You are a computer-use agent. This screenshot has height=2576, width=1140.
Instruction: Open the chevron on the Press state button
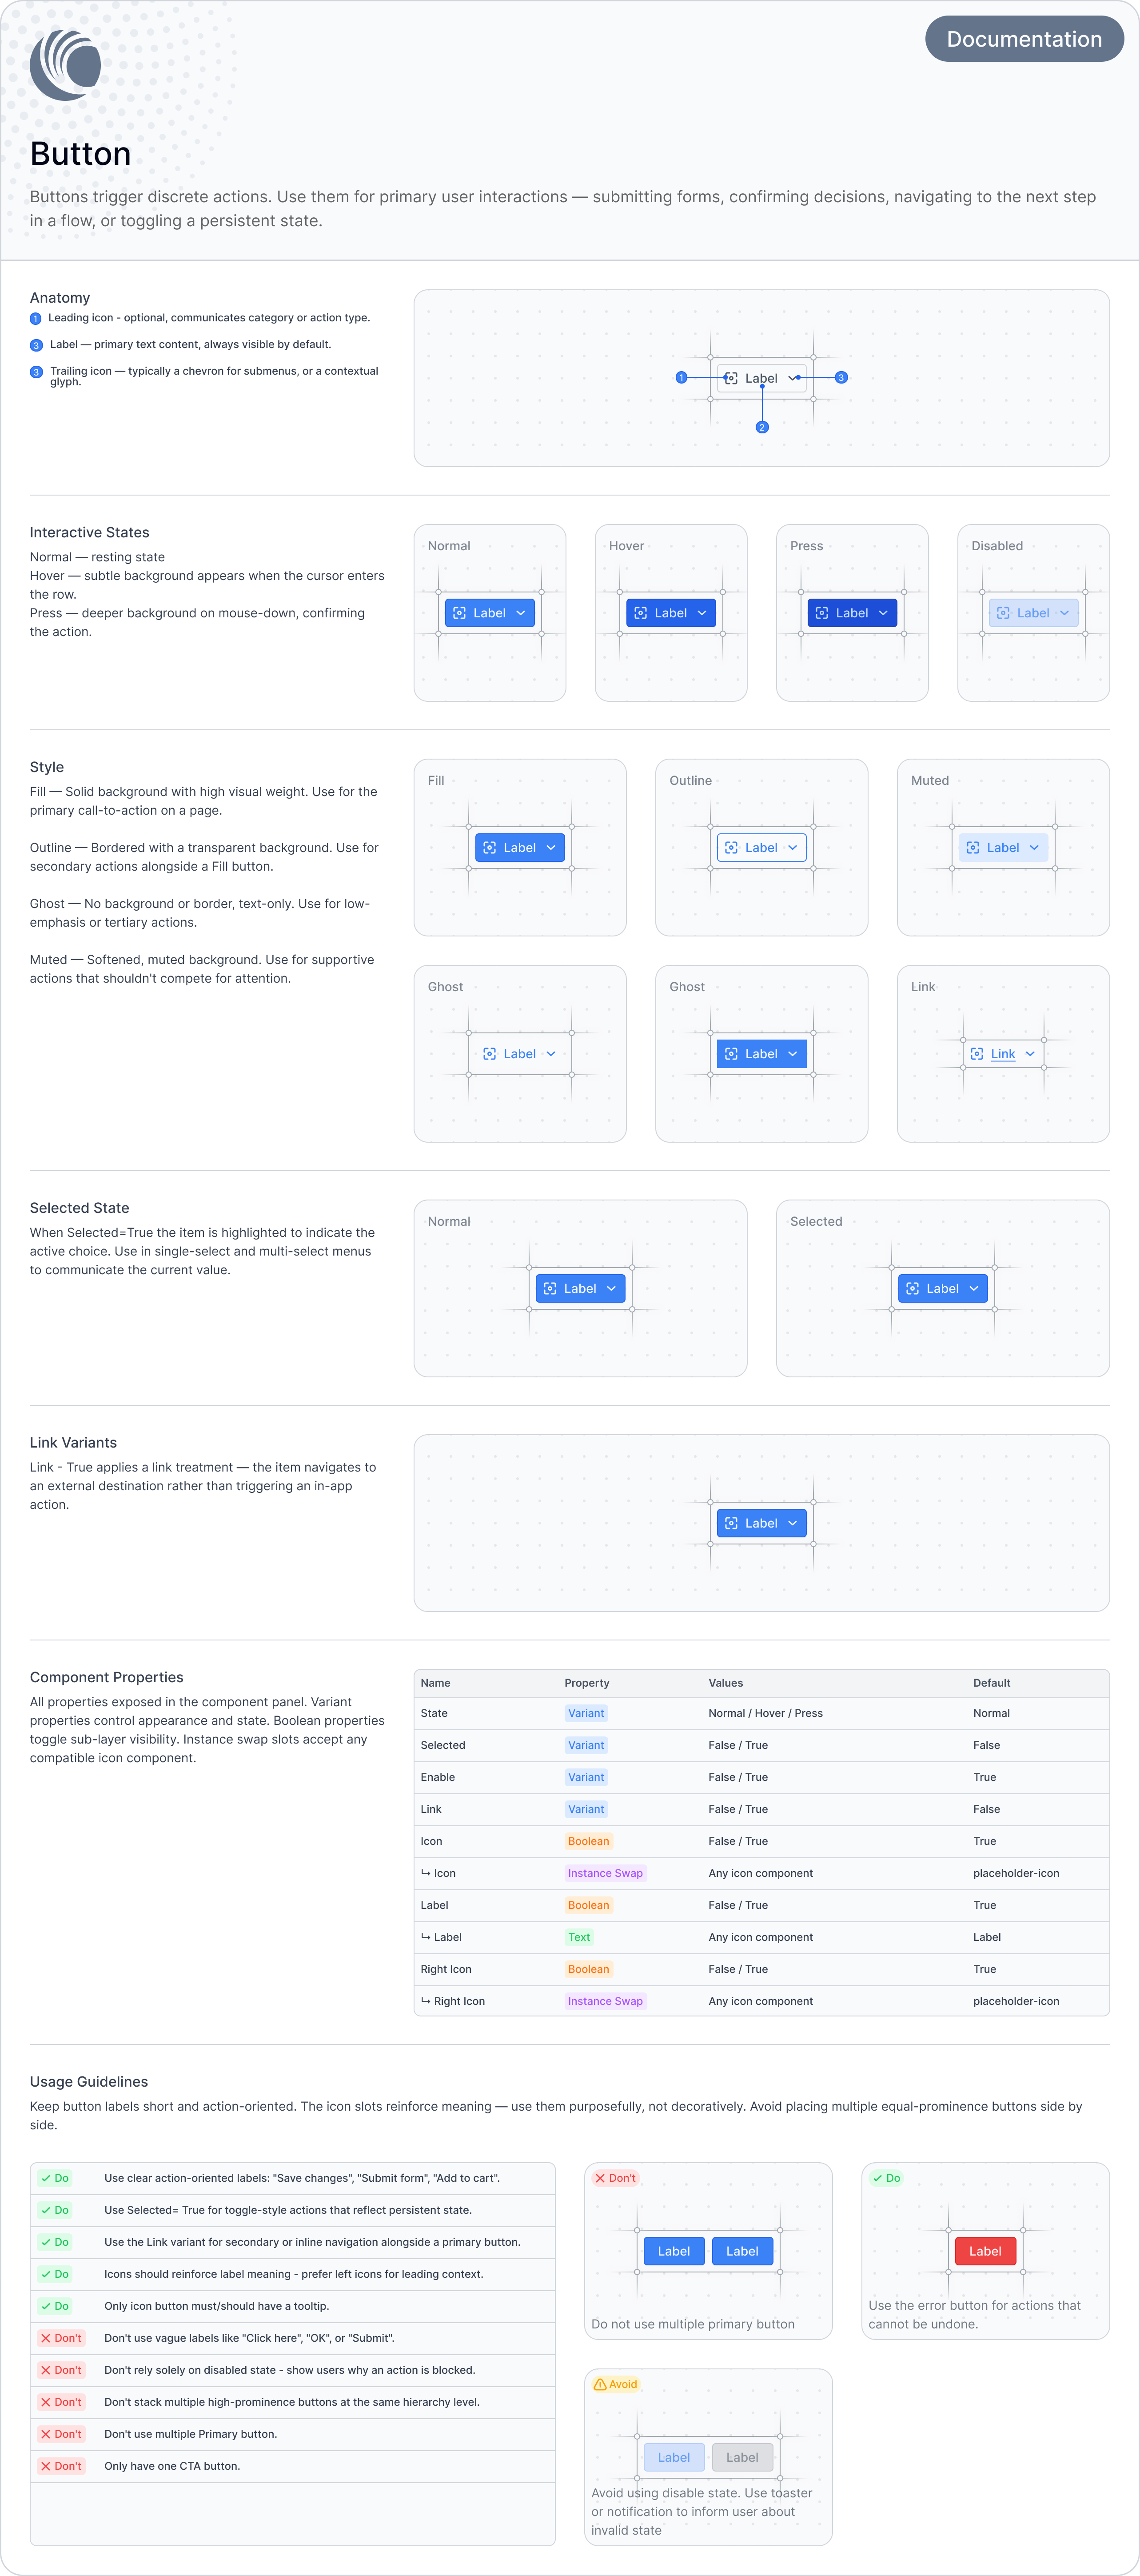[883, 613]
